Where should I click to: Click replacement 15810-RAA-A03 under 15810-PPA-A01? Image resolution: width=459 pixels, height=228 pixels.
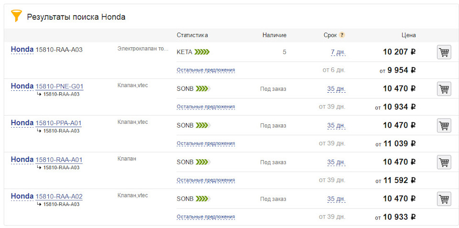click(61, 131)
